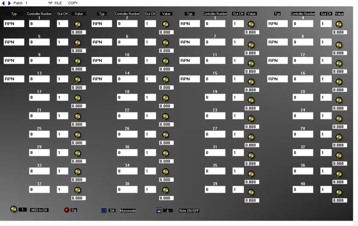Open the Typ selector for controller 16
358x226 pixels.
277,79
